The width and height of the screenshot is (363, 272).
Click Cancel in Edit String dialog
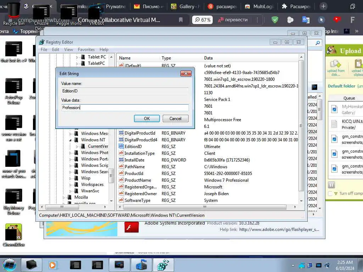pyautogui.click(x=175, y=118)
